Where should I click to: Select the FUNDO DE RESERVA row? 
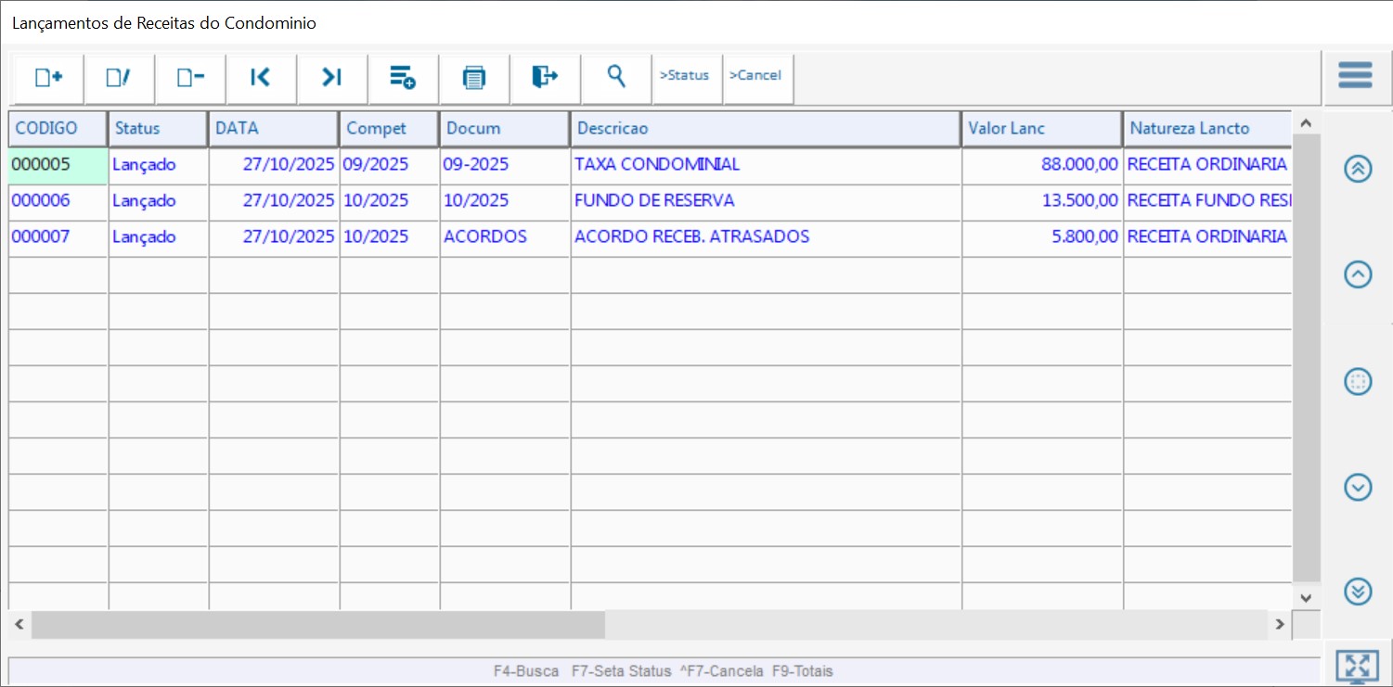point(654,200)
